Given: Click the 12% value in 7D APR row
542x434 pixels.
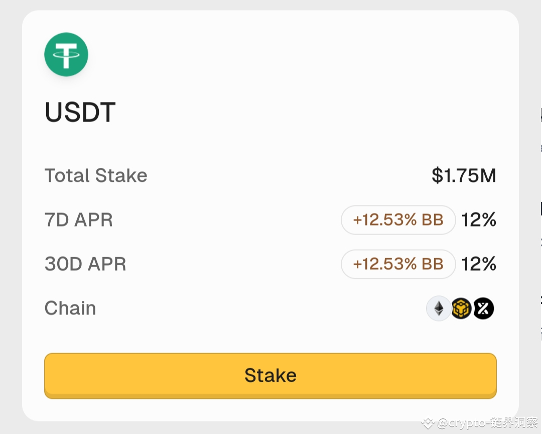Looking at the screenshot, I should pos(479,220).
